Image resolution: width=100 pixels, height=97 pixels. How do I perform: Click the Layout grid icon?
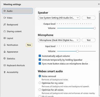(5, 38)
